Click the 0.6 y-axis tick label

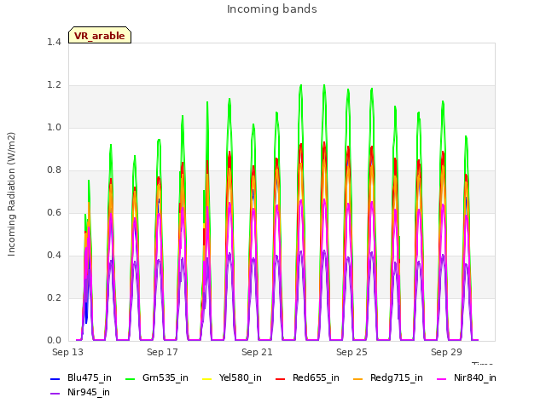click(x=55, y=213)
